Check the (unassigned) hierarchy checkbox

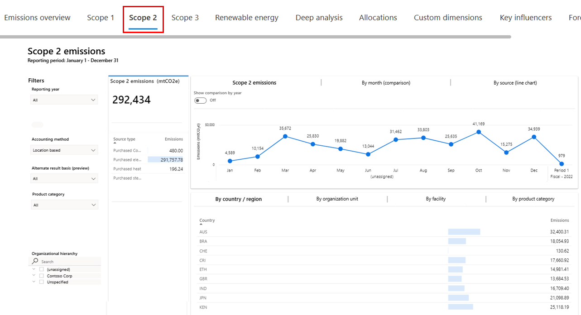point(42,269)
